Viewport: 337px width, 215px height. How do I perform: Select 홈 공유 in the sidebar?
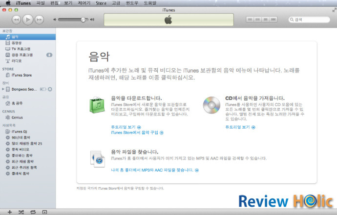[x=28, y=103]
